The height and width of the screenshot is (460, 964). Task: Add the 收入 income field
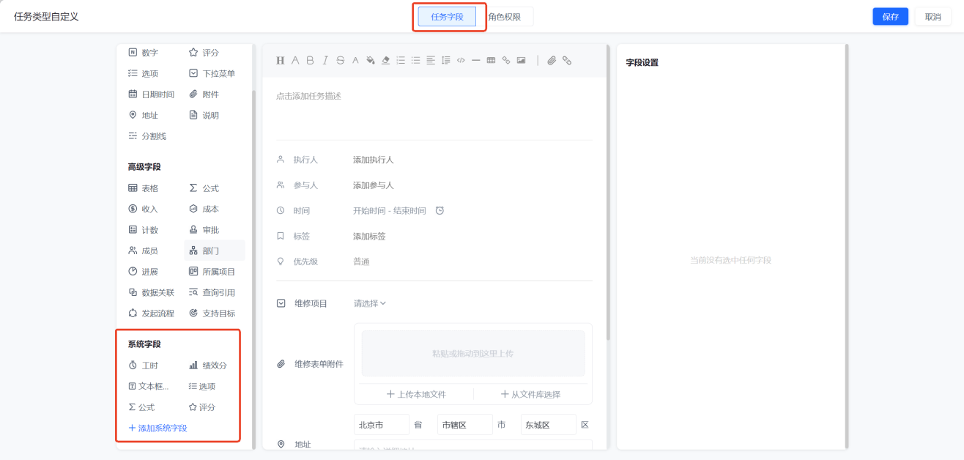(143, 209)
